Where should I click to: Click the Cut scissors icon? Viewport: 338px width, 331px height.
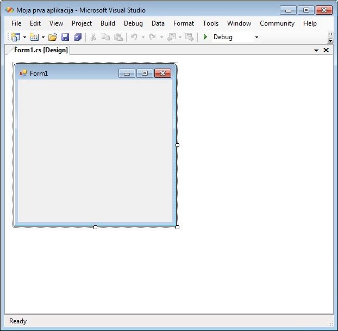(x=93, y=37)
